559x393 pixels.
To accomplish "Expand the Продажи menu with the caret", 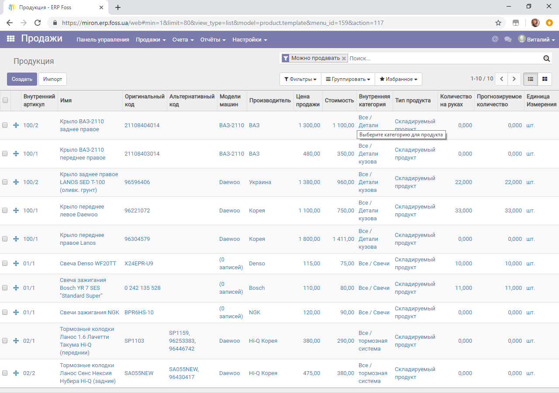I will coord(151,39).
